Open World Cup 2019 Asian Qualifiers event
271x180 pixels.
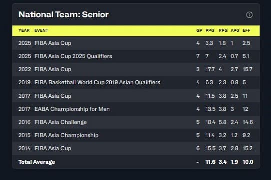97,82
